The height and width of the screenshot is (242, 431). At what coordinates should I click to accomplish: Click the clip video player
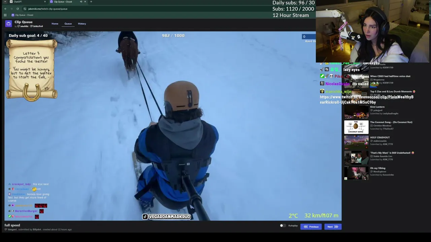[x=173, y=126]
